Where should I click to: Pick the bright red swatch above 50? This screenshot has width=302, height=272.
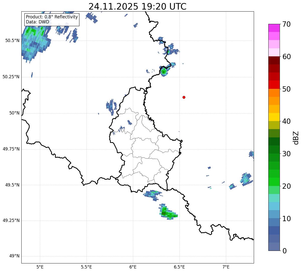pyautogui.click(x=274, y=85)
